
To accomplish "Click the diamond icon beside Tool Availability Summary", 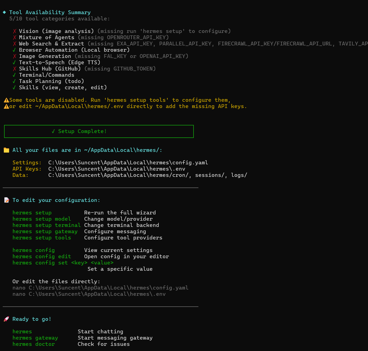I will tap(4, 12).
